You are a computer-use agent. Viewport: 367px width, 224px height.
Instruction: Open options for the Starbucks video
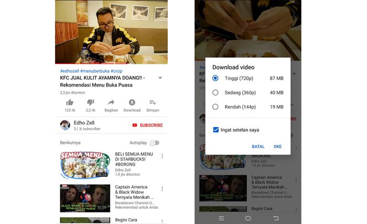[162, 156]
